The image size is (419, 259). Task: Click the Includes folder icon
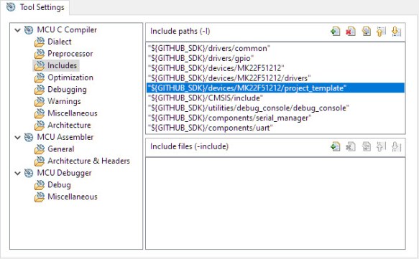click(x=40, y=65)
